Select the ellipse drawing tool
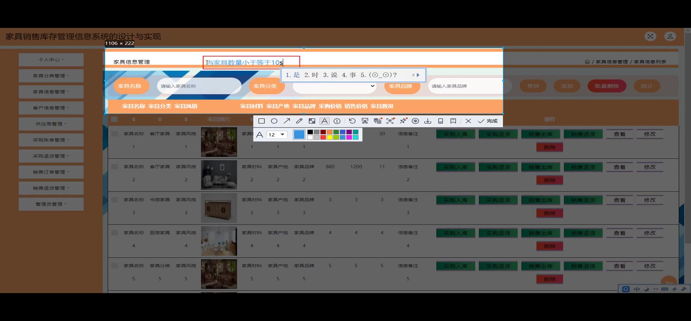Viewport: 691px width, 321px height. click(x=274, y=121)
